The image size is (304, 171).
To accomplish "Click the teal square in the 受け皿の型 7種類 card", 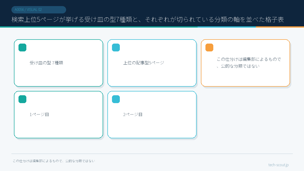I will coord(22,47).
